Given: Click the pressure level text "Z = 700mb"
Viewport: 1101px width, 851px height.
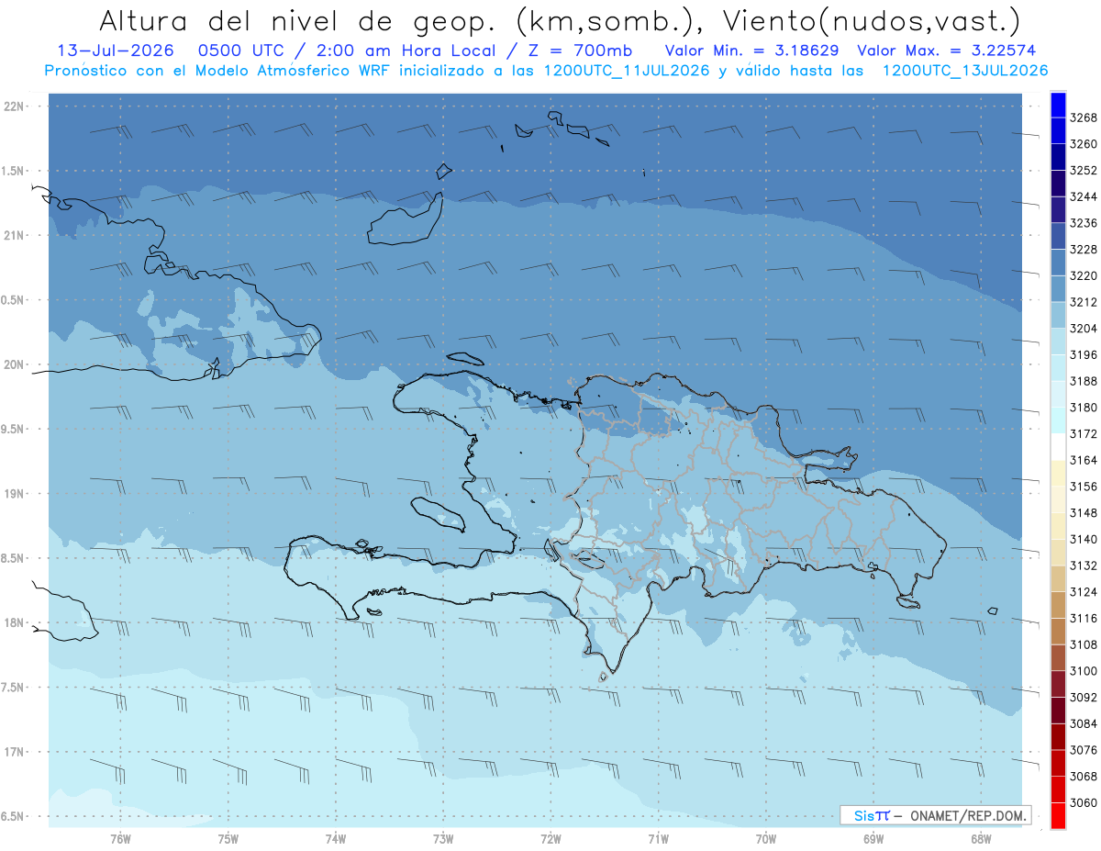Looking at the screenshot, I should point(579,50).
